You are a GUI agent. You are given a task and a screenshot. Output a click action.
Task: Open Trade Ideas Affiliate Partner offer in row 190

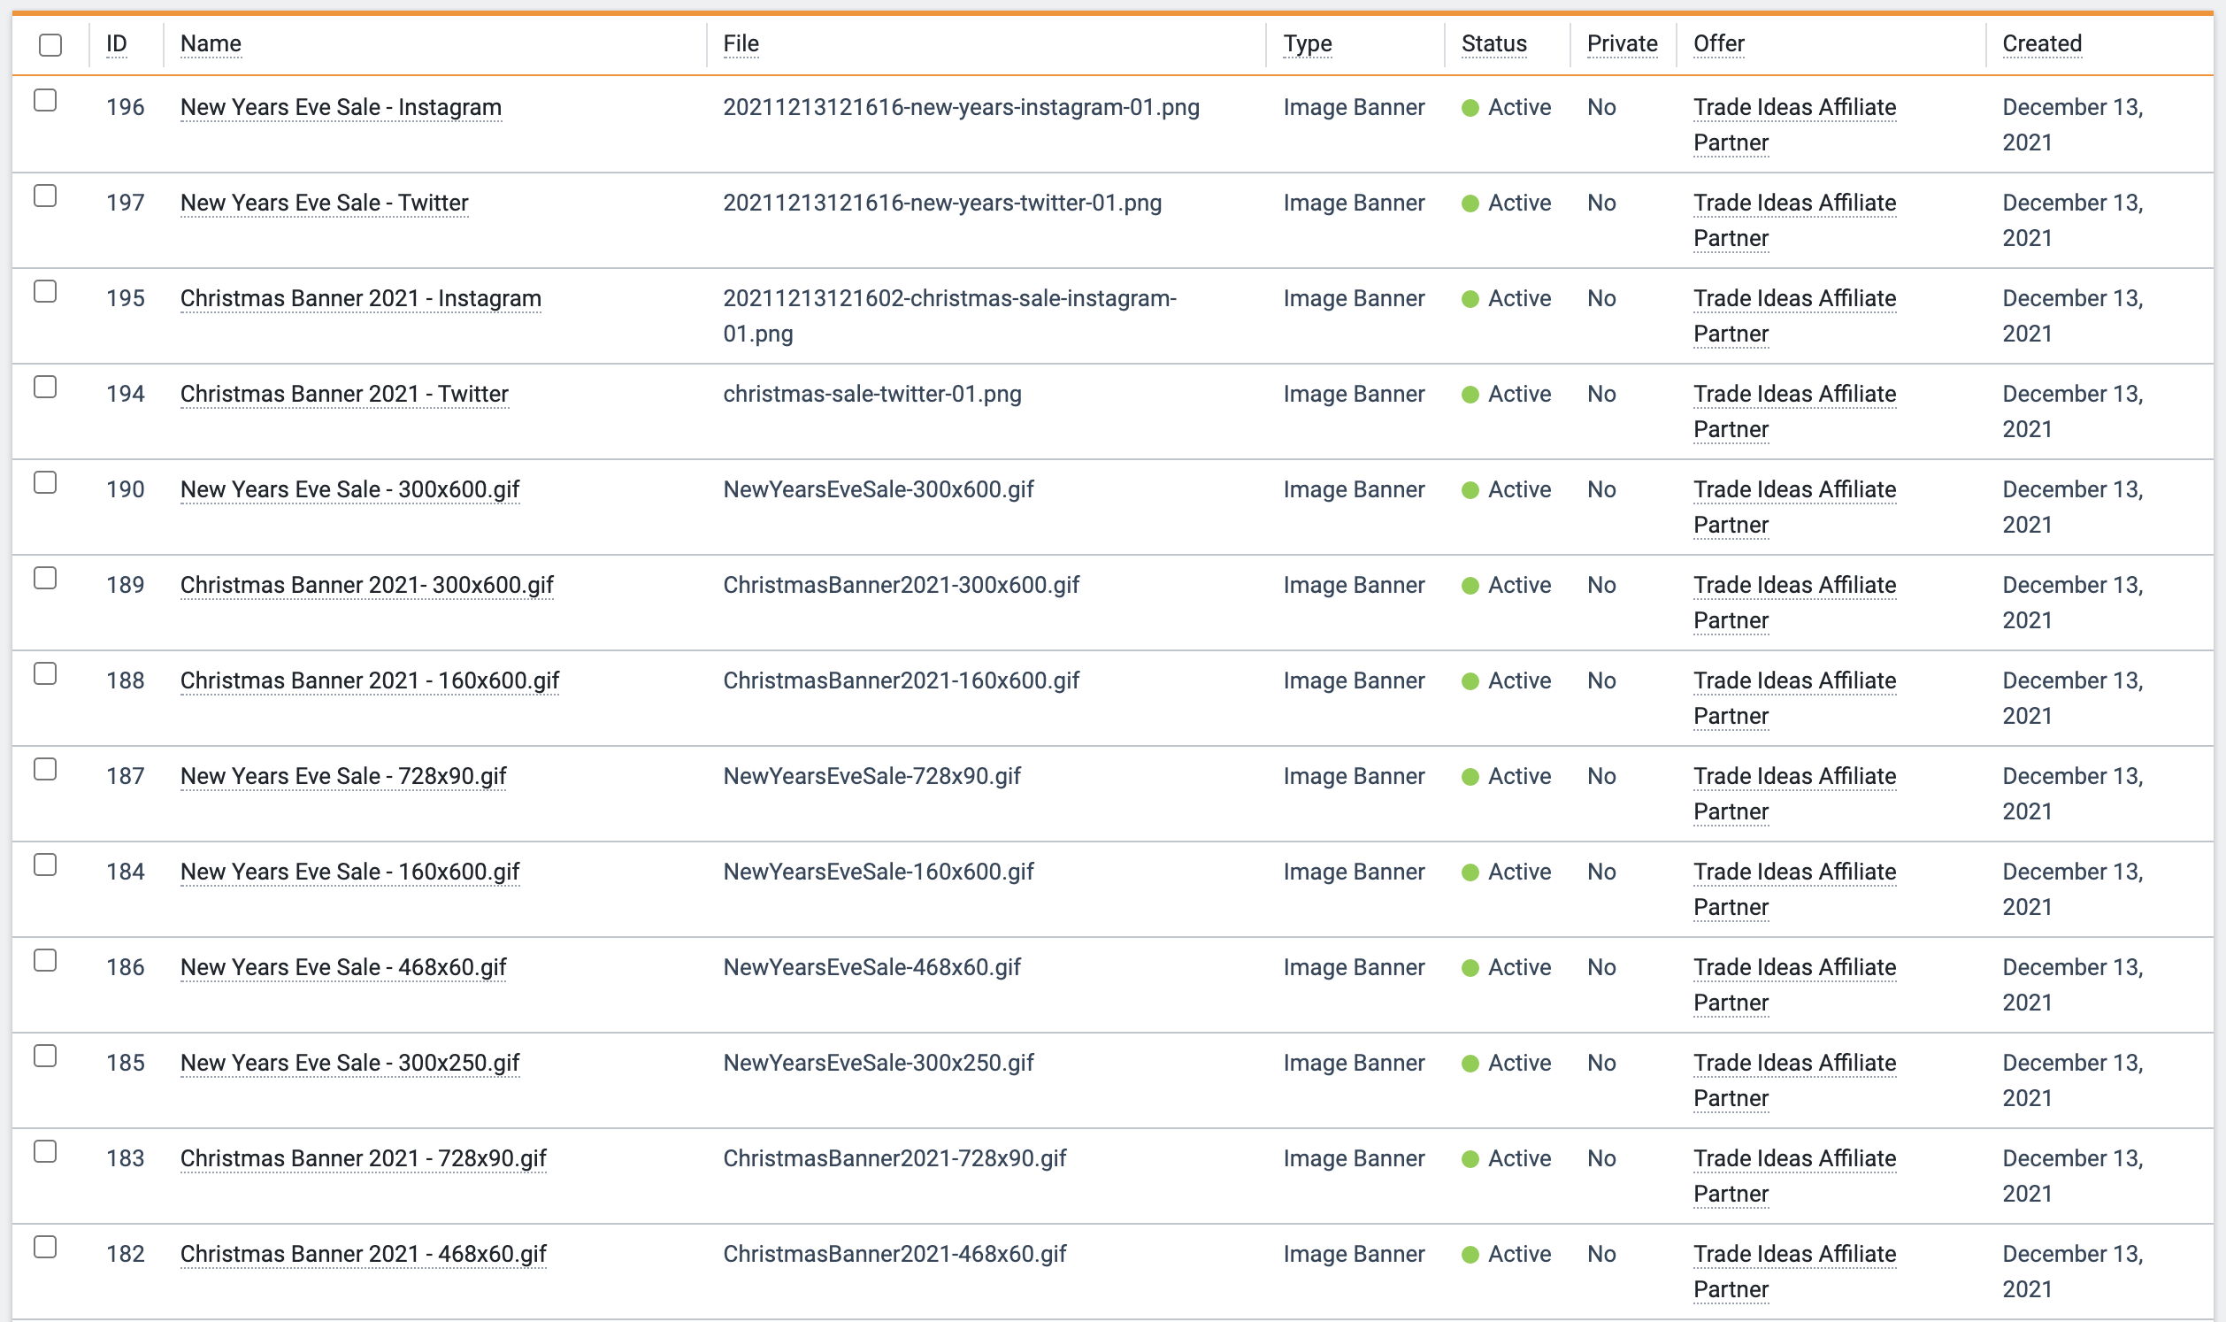pyautogui.click(x=1794, y=508)
